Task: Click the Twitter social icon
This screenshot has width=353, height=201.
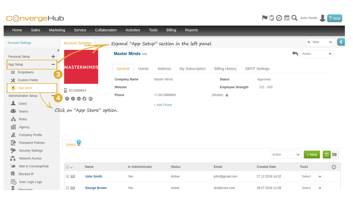Action: [85, 99]
